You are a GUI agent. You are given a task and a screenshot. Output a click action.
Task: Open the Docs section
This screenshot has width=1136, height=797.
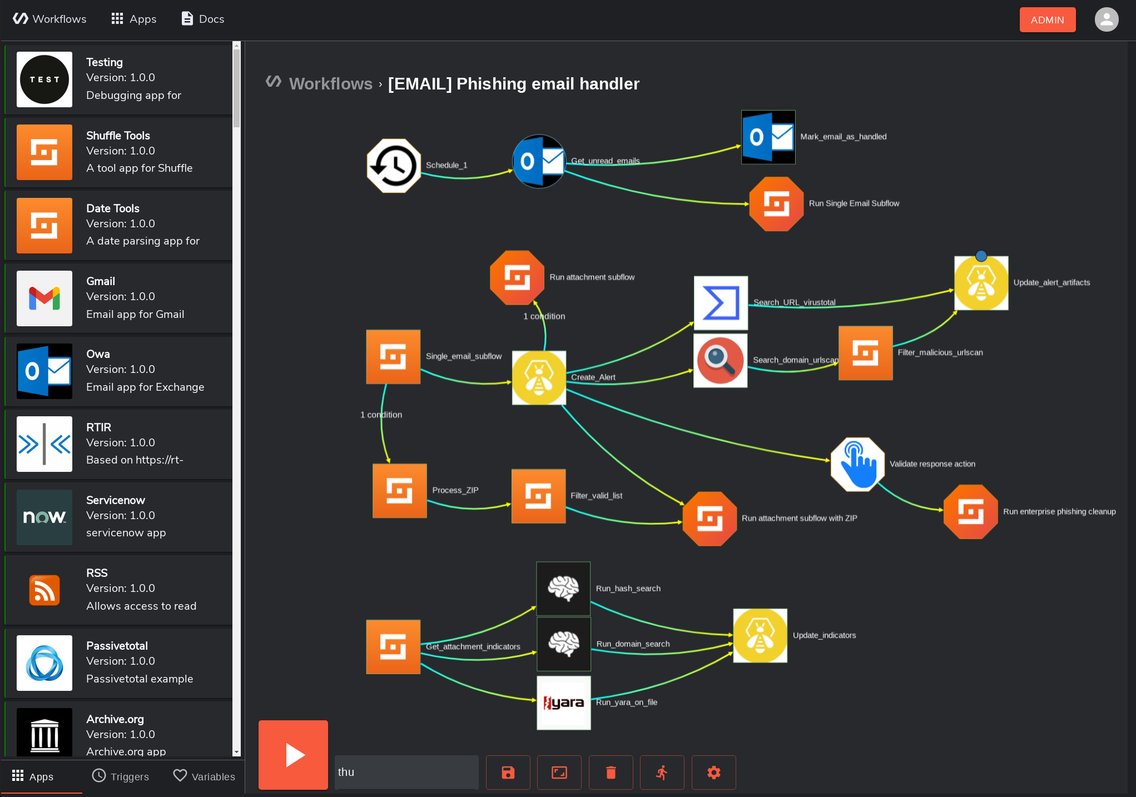pyautogui.click(x=202, y=18)
